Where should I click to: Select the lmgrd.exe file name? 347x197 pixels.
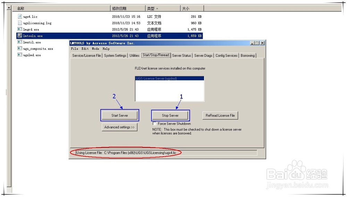click(x=31, y=29)
